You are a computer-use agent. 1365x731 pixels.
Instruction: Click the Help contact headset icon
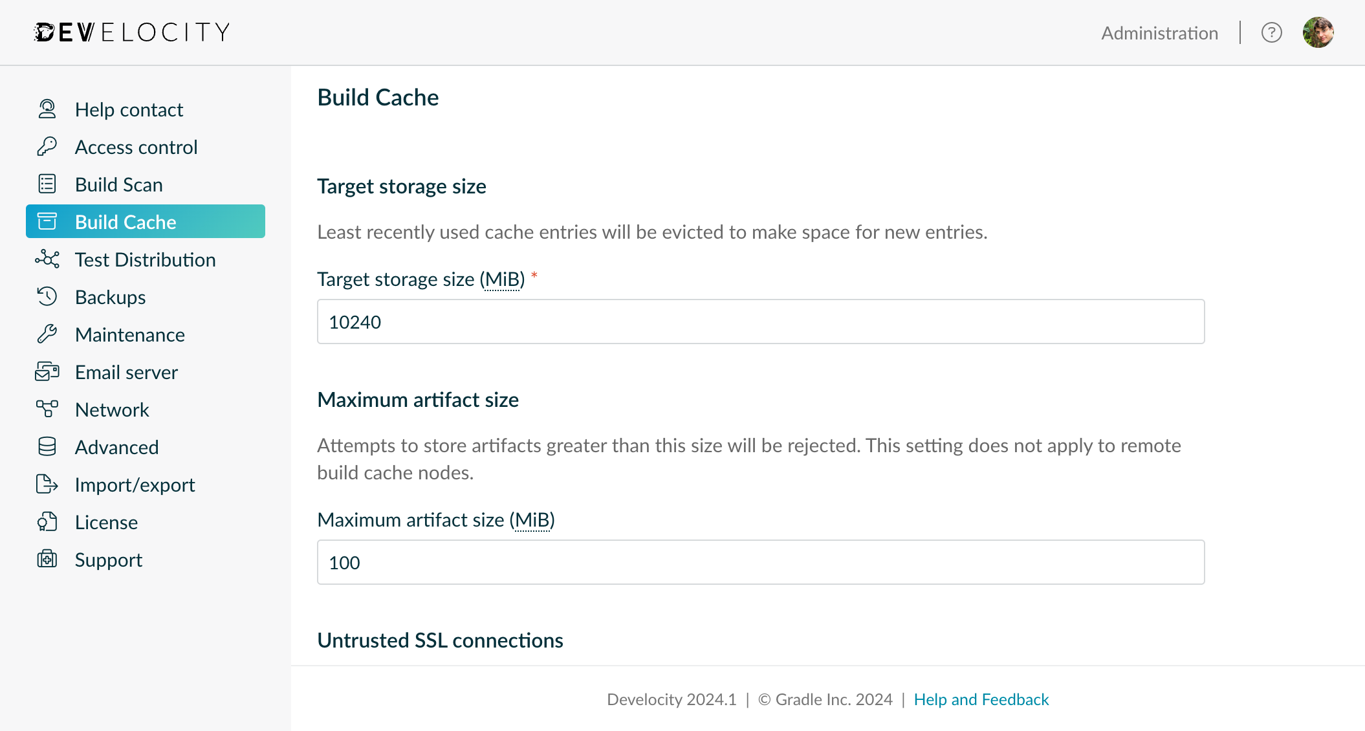point(47,109)
